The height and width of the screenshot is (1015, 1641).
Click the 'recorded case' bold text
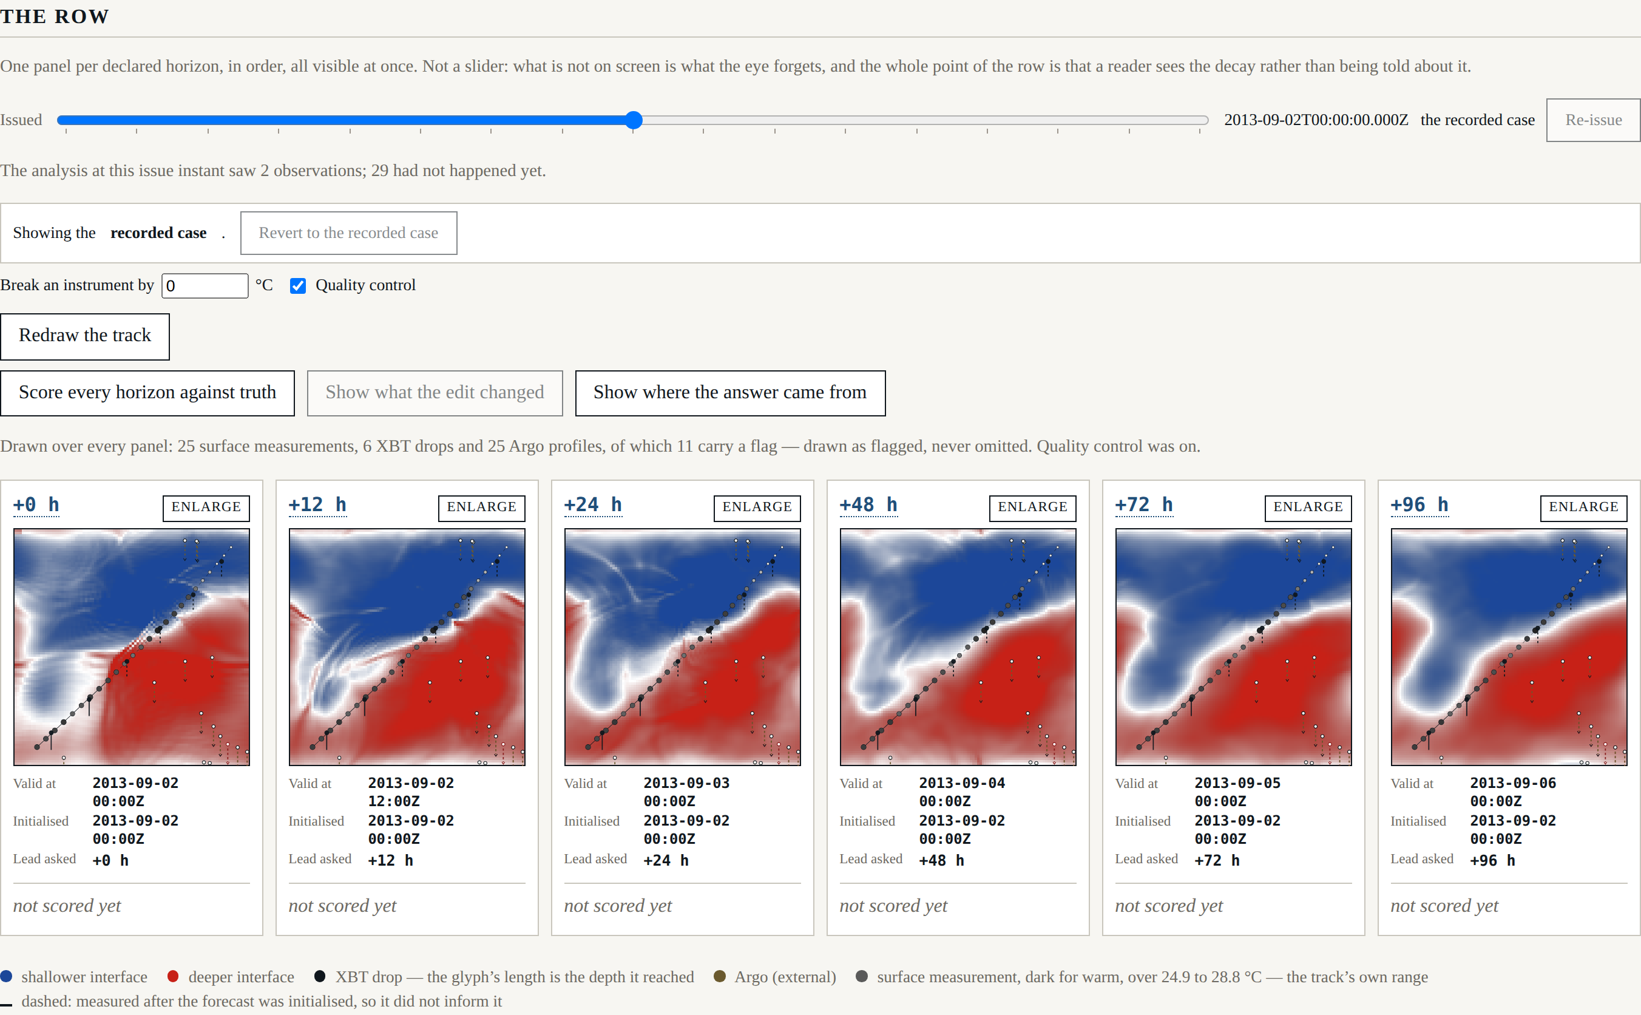(158, 233)
